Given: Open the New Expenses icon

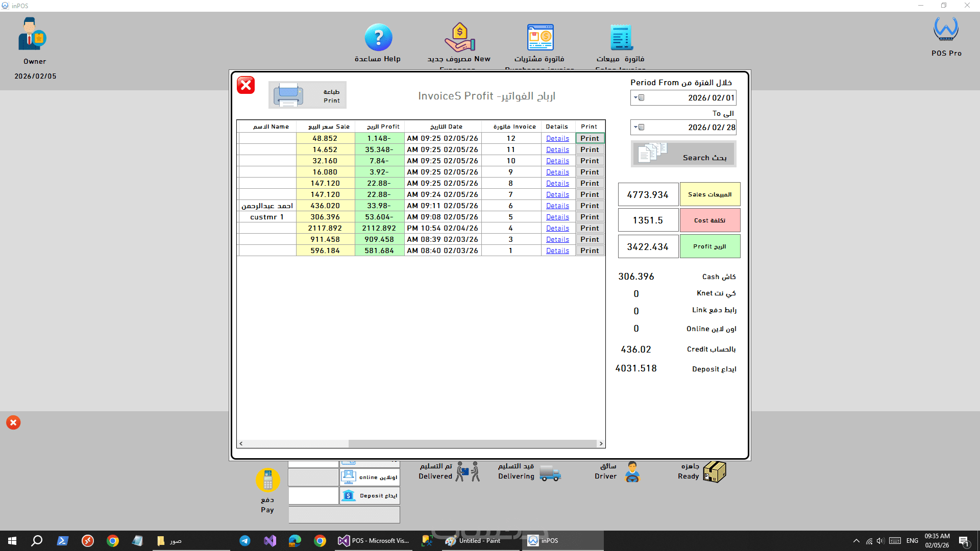Looking at the screenshot, I should point(459,38).
